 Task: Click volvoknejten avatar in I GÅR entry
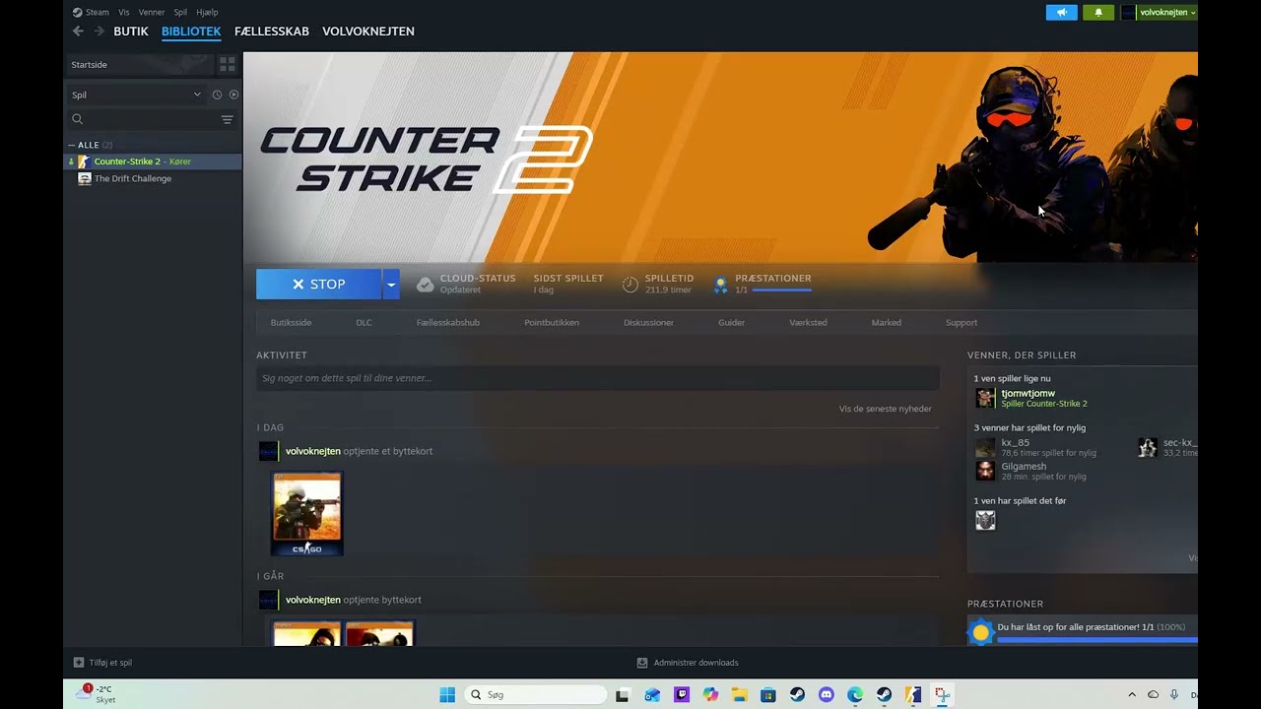tap(268, 600)
